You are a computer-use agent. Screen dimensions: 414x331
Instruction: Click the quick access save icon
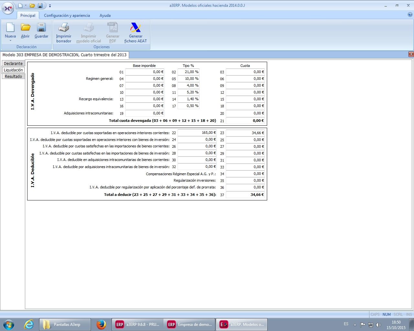pos(40,5)
